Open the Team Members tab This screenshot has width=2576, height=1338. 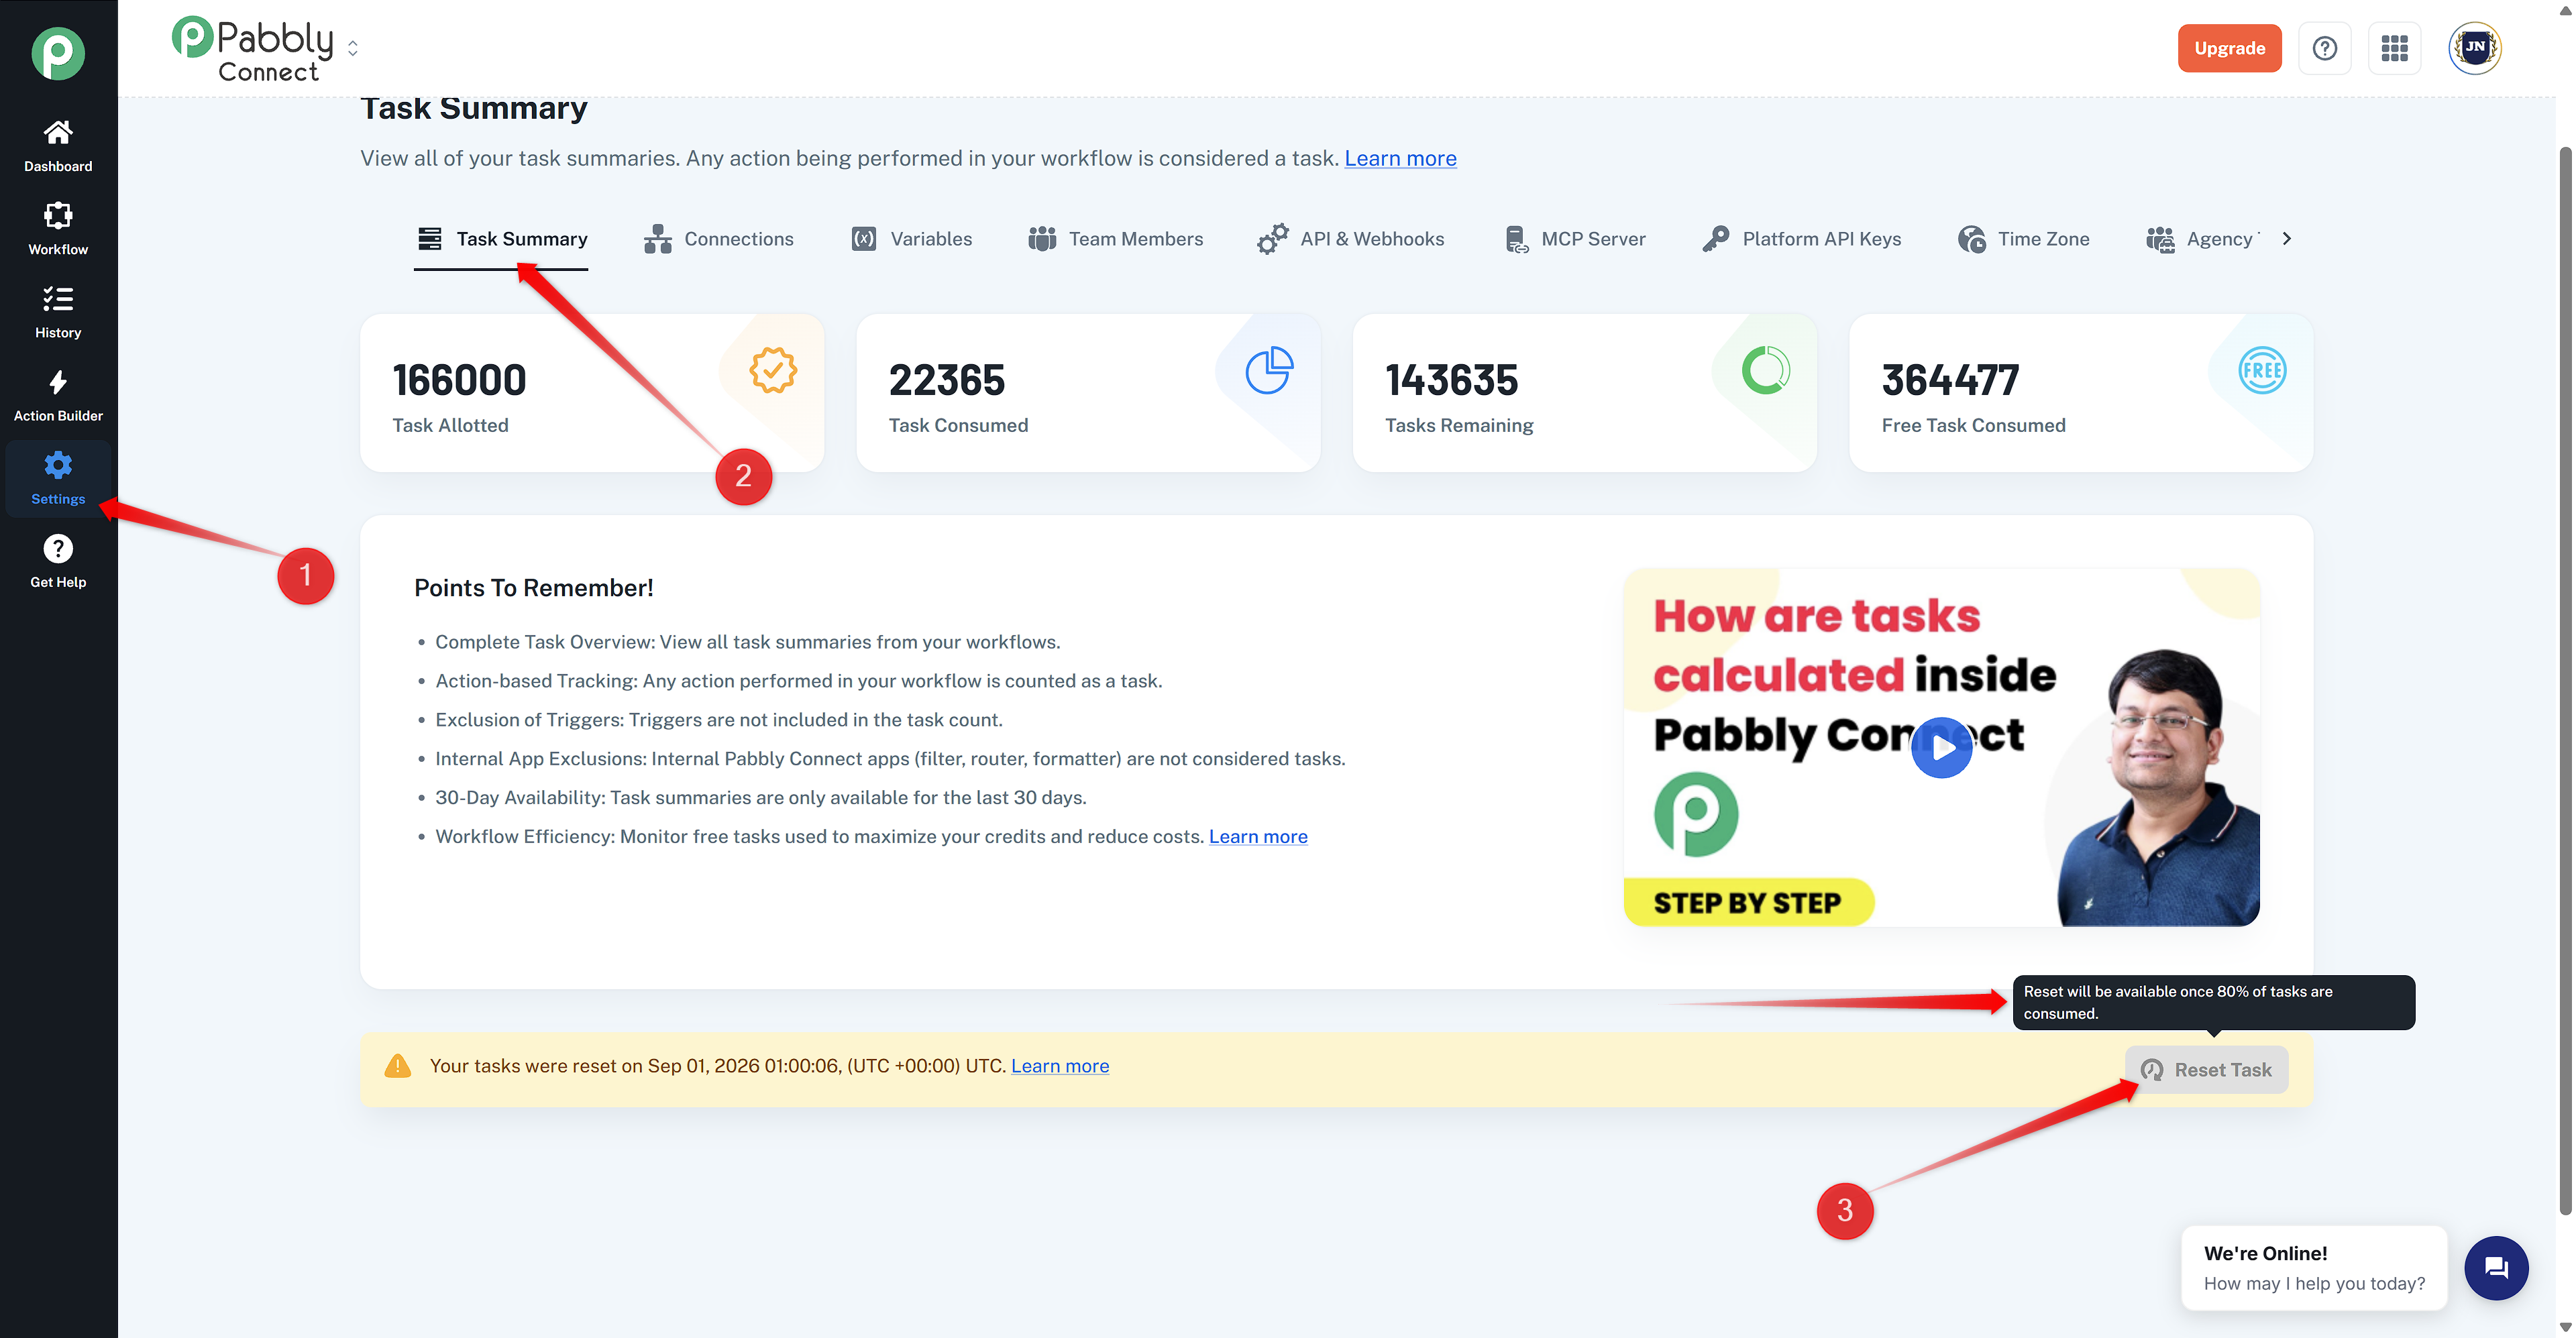pyautogui.click(x=1115, y=239)
